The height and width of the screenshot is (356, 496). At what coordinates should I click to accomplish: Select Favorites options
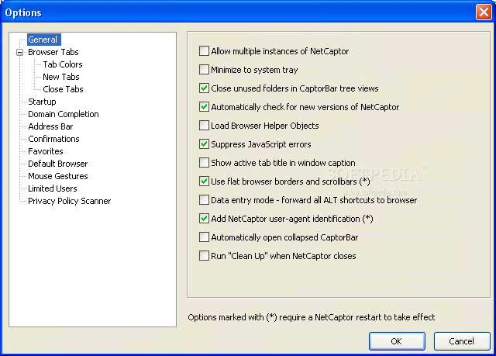pyautogui.click(x=46, y=151)
